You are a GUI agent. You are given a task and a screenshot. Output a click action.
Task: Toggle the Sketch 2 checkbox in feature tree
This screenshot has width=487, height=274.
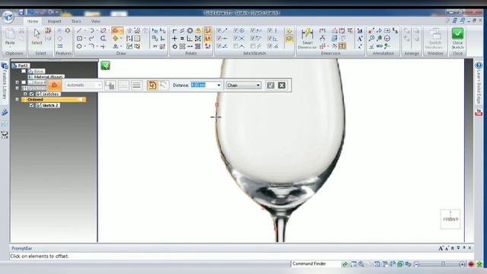[32, 105]
